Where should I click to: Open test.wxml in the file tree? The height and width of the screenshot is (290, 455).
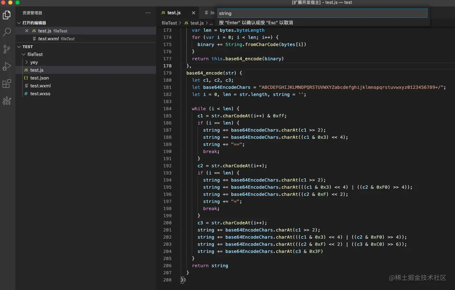click(x=86, y=86)
